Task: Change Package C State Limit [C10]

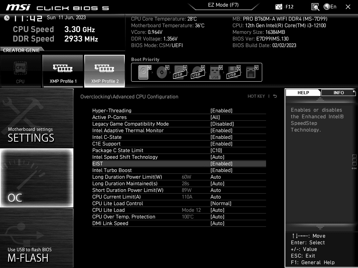Action: (x=216, y=150)
